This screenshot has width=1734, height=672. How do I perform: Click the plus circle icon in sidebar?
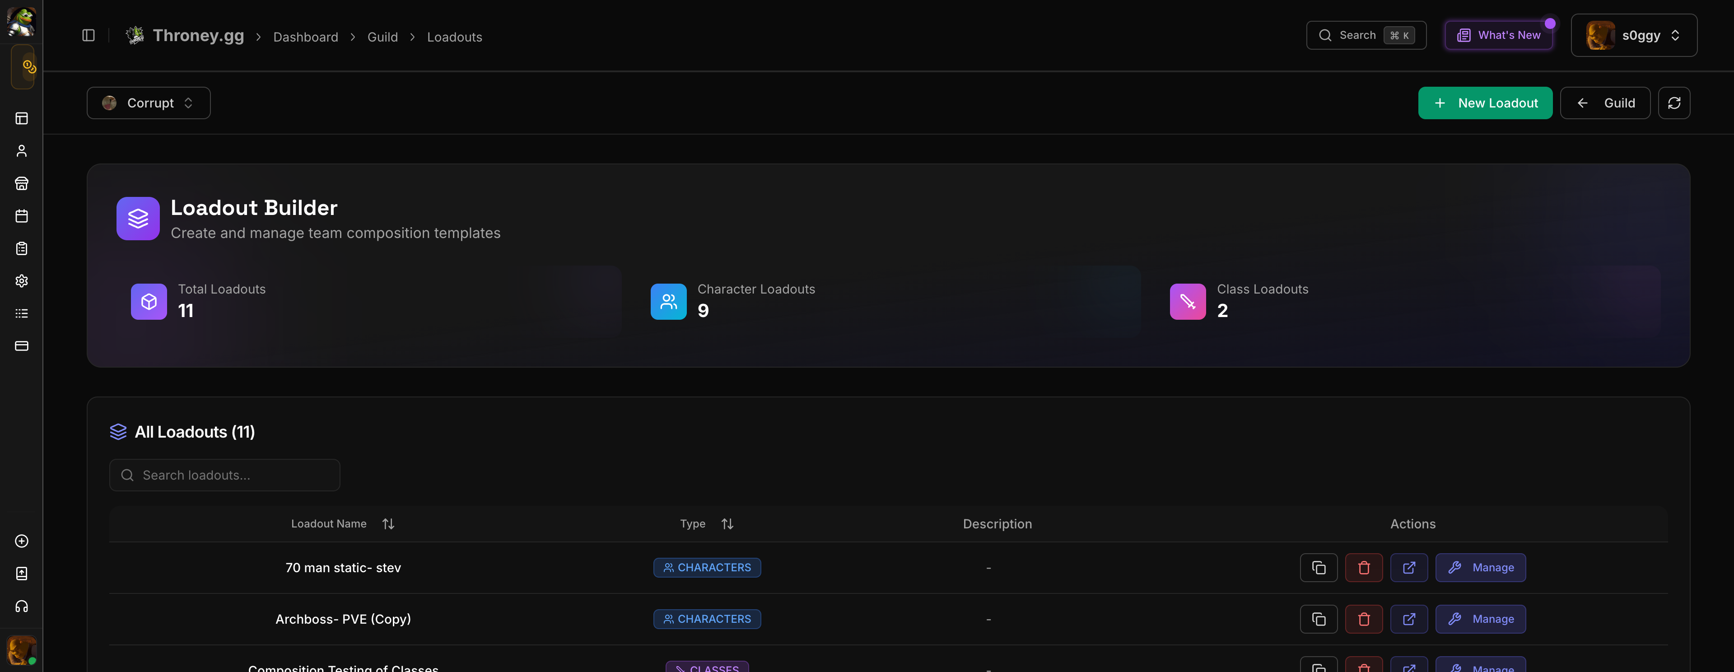22,541
